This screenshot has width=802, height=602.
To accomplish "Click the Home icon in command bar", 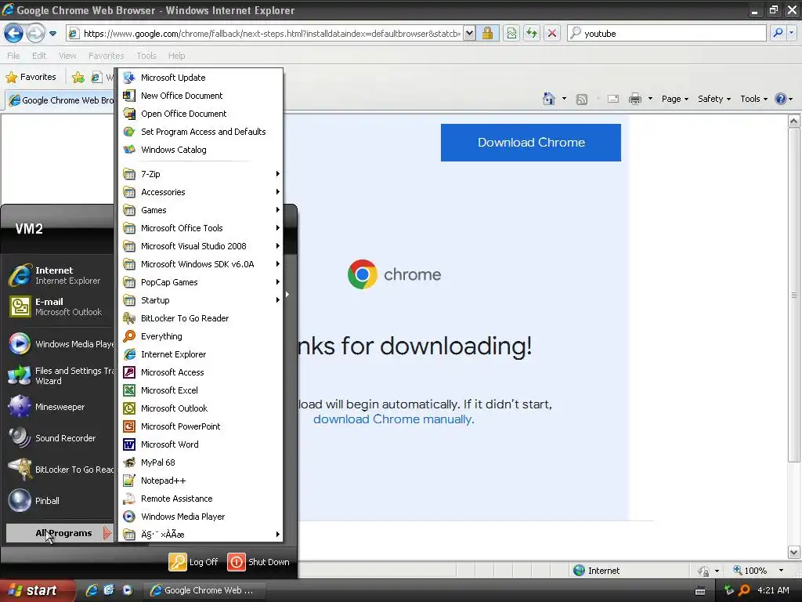I will pos(549,99).
